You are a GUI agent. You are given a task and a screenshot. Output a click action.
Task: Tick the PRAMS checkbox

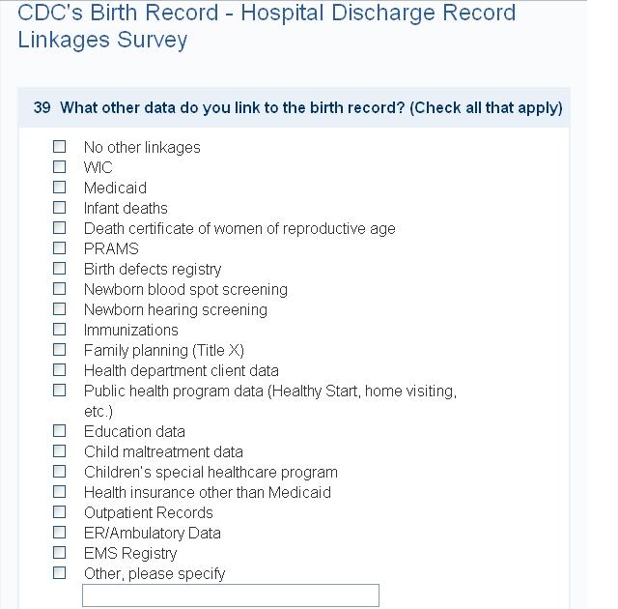click(60, 248)
